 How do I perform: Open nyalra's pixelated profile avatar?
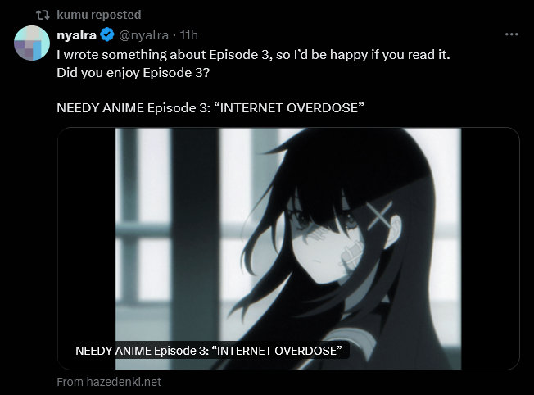[32, 43]
